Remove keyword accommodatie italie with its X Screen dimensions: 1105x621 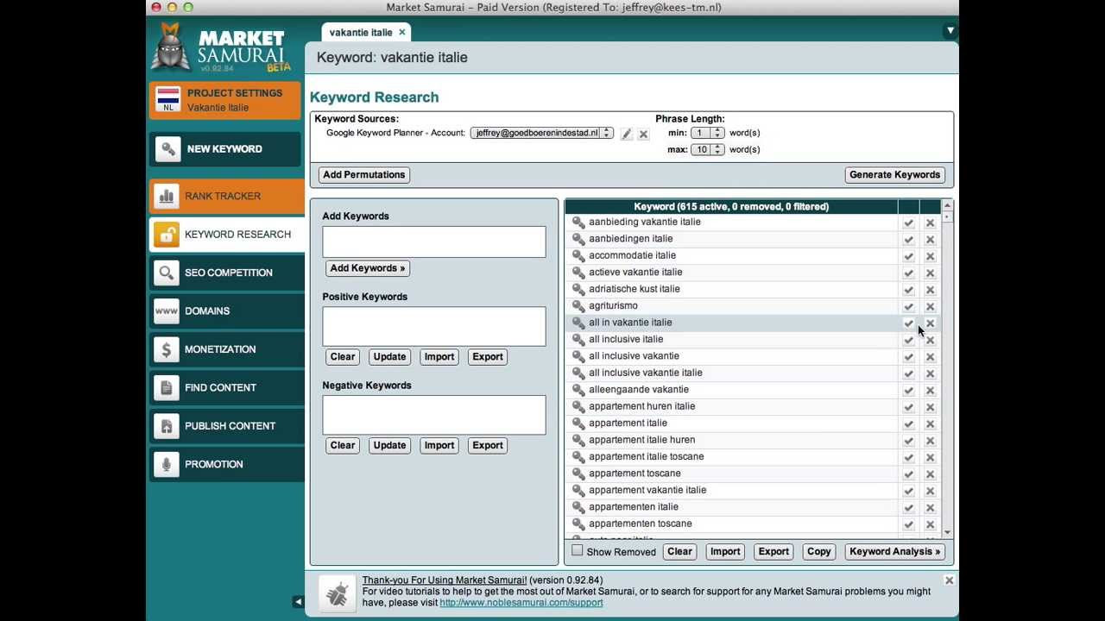(930, 256)
